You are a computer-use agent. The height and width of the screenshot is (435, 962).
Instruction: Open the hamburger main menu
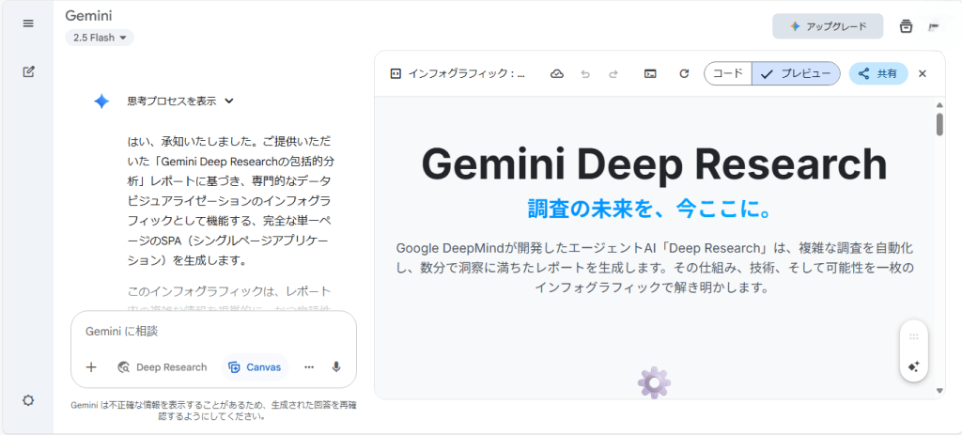point(28,23)
